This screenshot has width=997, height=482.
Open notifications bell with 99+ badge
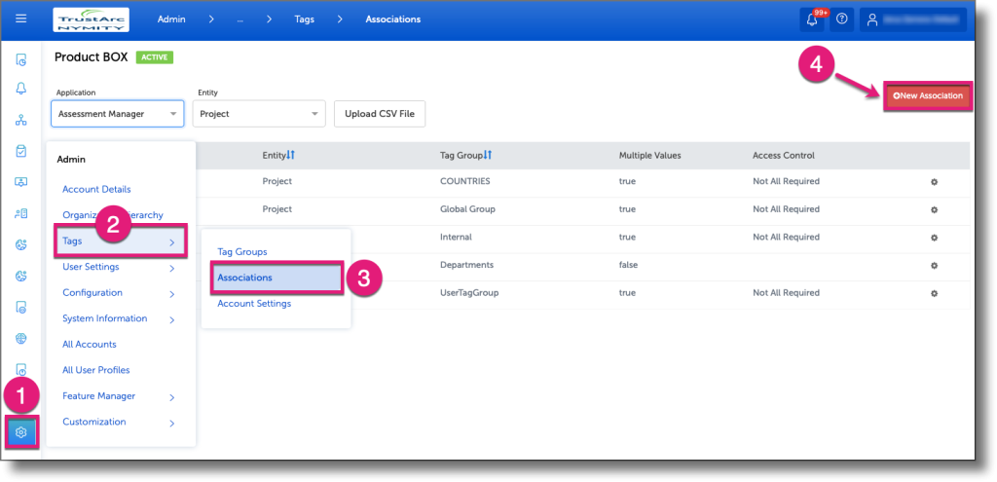812,19
